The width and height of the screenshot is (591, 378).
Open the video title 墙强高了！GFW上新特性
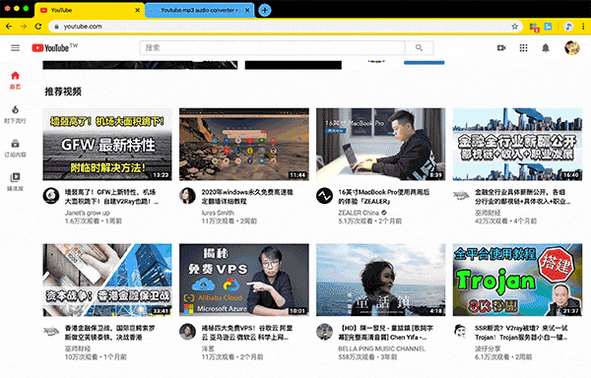point(111,197)
